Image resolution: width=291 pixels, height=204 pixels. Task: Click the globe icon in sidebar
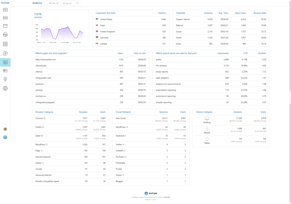coord(5,88)
